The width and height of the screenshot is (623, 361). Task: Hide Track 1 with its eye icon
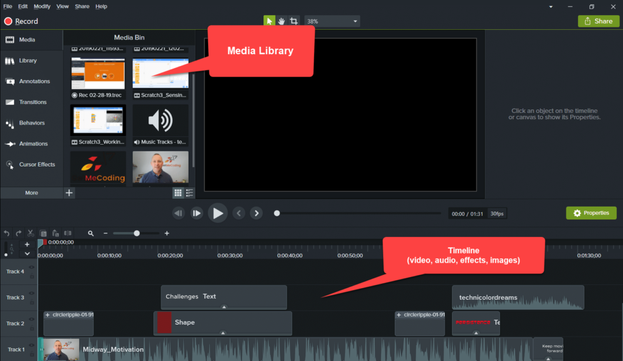click(x=32, y=345)
